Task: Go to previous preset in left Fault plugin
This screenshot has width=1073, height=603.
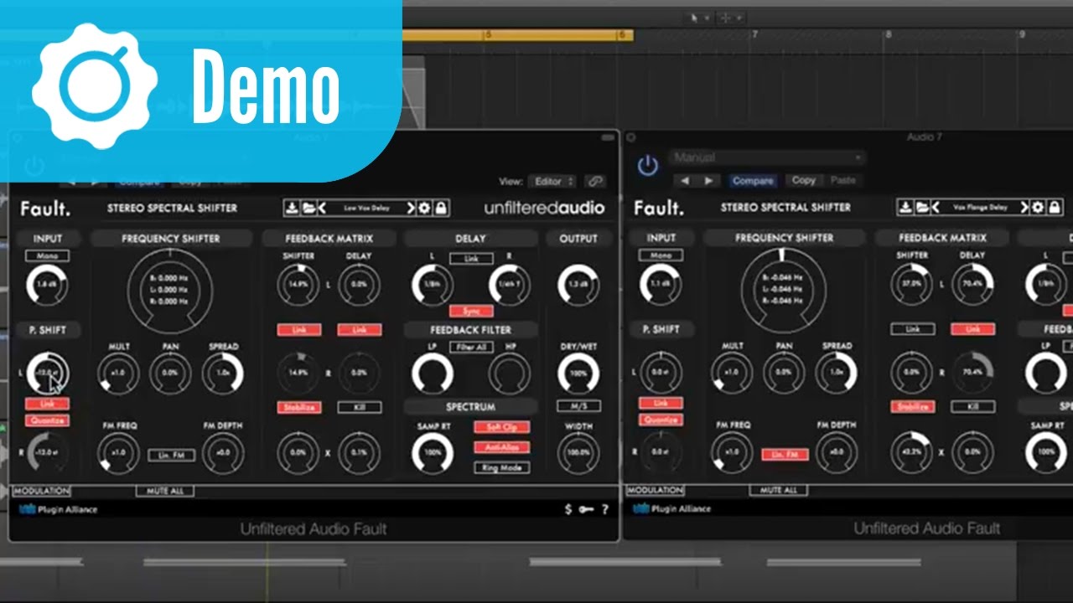Action: tap(321, 209)
